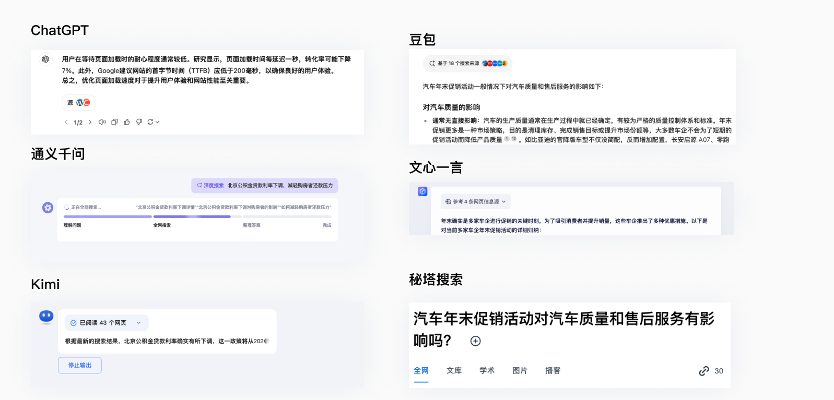
Task: Copy the ChatGPT response
Action: pyautogui.click(x=114, y=122)
